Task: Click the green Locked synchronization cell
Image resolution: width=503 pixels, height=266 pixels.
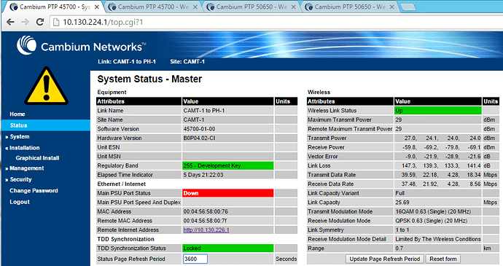Action: [227, 249]
